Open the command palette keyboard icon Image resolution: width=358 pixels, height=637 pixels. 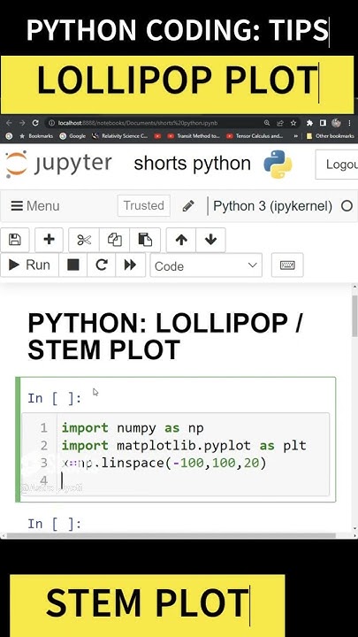pyautogui.click(x=287, y=265)
